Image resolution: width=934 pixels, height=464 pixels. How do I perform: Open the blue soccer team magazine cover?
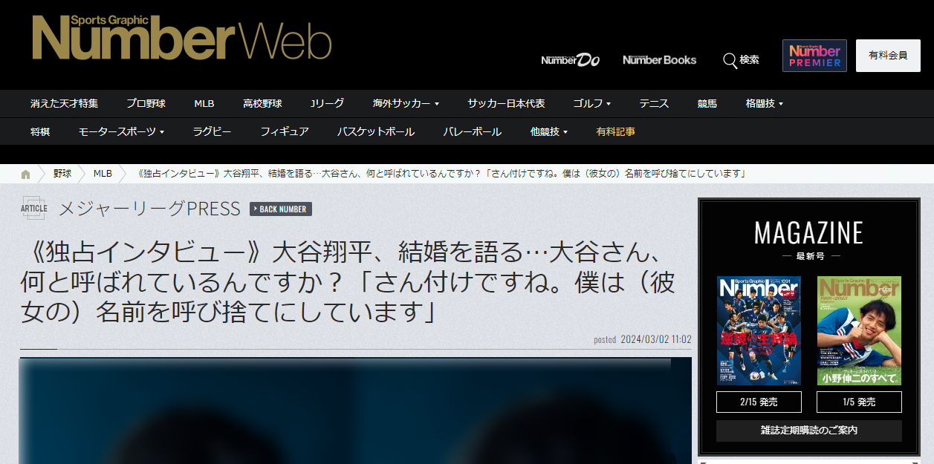[x=759, y=331]
